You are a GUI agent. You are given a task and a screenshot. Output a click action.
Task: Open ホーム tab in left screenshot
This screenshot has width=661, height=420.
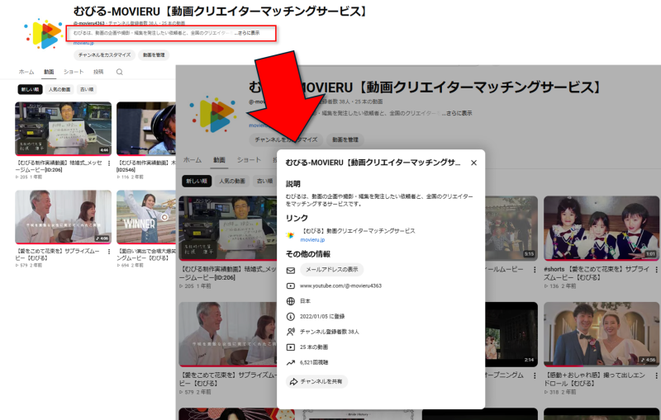[x=26, y=72]
